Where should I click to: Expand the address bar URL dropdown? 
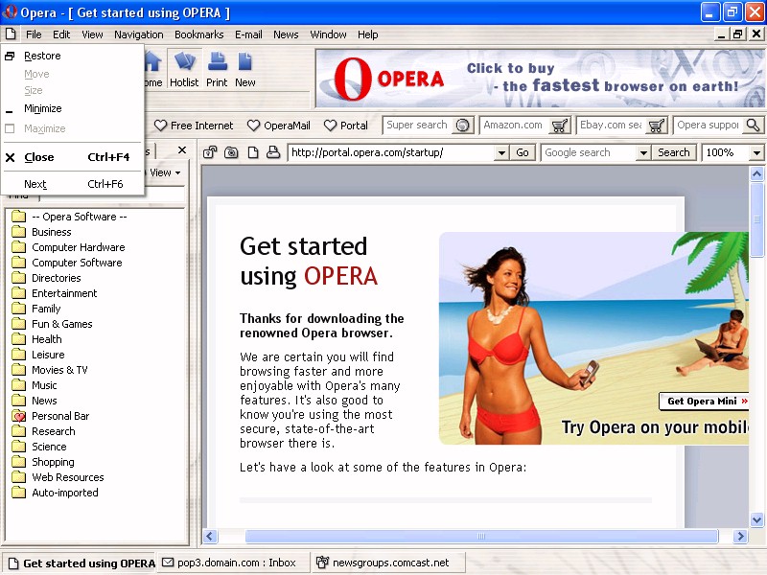click(501, 153)
